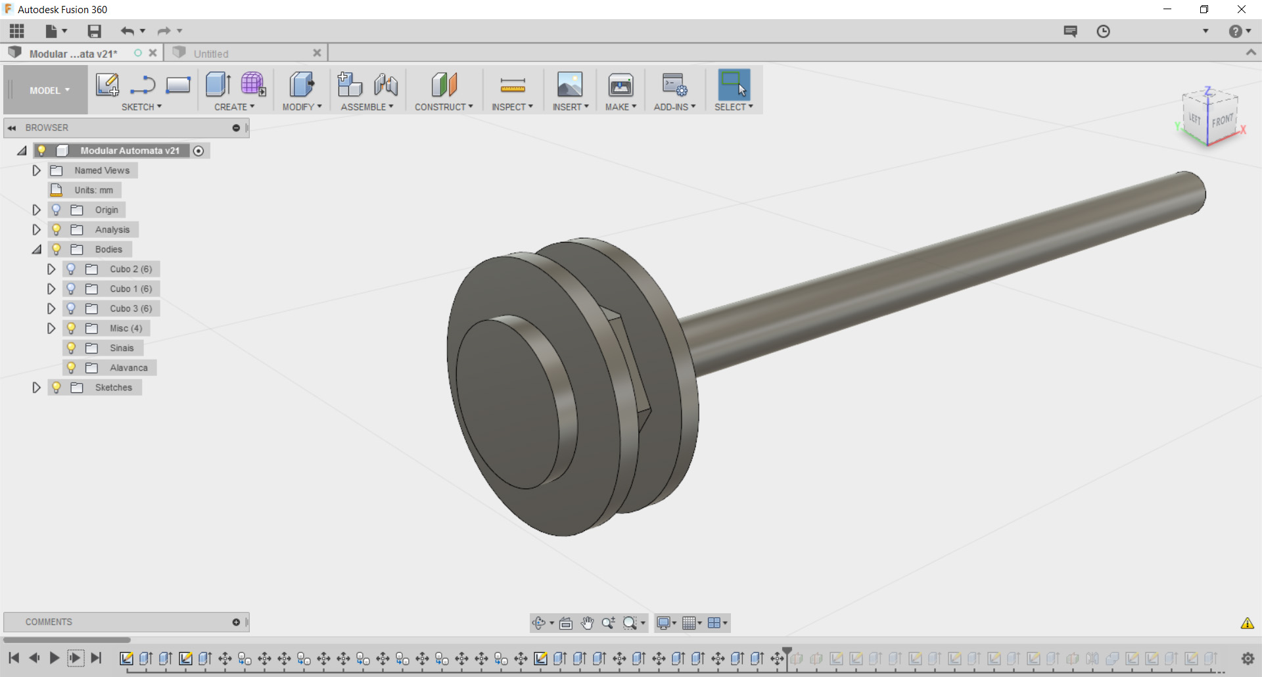The width and height of the screenshot is (1262, 677).
Task: Open the notifications comment icon
Action: click(x=1071, y=32)
